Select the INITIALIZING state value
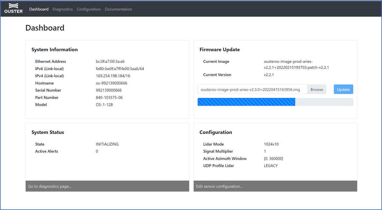Viewport: 382px width, 210px height. (107, 144)
